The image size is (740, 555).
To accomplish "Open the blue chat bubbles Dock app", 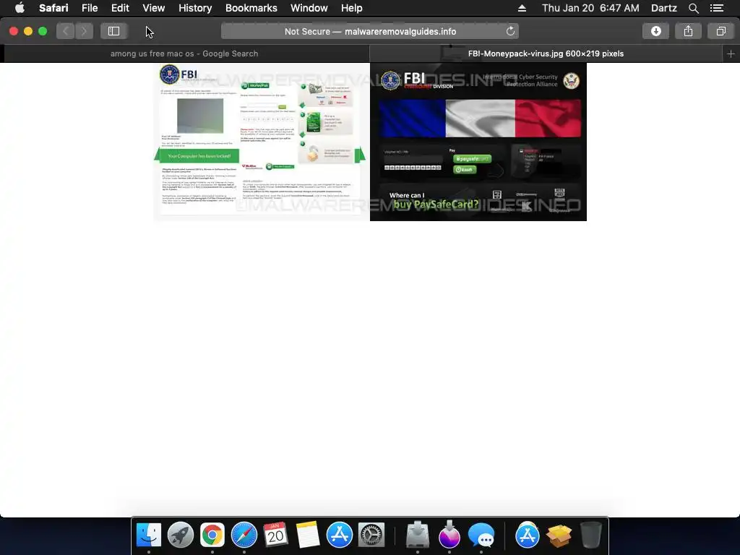I will pos(481,535).
